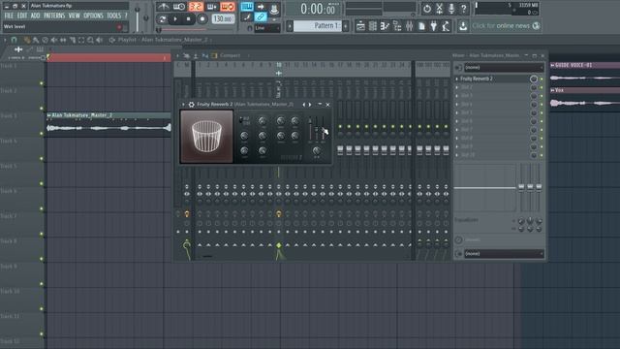620x349 pixels.
Task: Toggle the playlist magnet snap icon
Action: 14,40
